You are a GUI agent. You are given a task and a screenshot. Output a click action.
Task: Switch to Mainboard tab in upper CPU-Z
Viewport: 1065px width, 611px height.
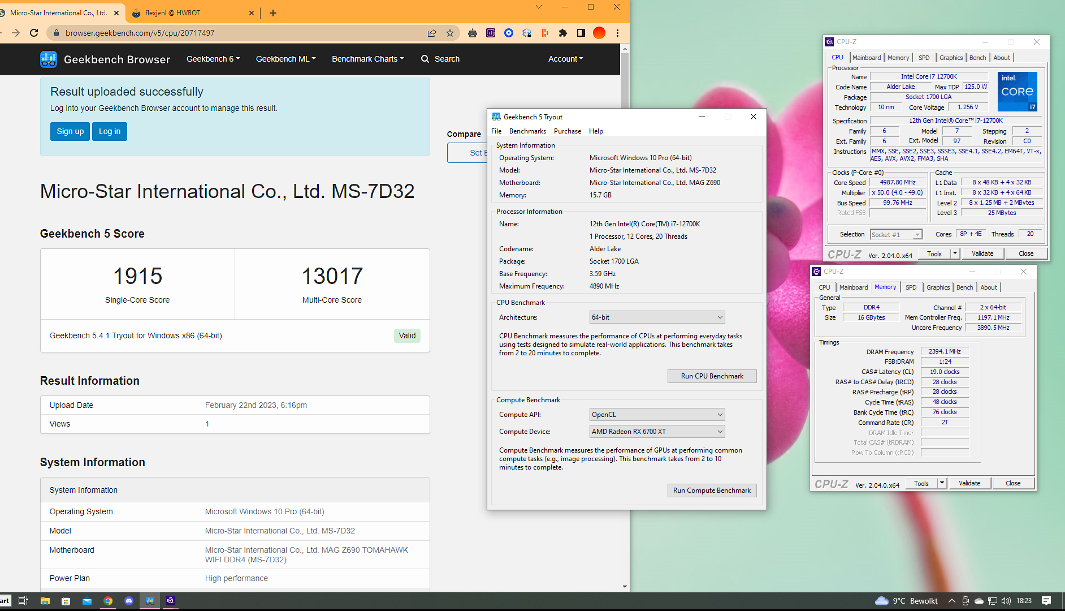(x=867, y=58)
